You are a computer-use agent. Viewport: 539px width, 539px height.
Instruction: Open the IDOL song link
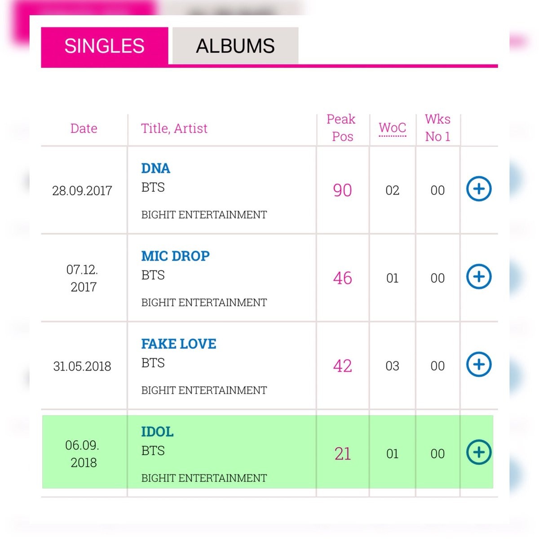[x=157, y=432]
